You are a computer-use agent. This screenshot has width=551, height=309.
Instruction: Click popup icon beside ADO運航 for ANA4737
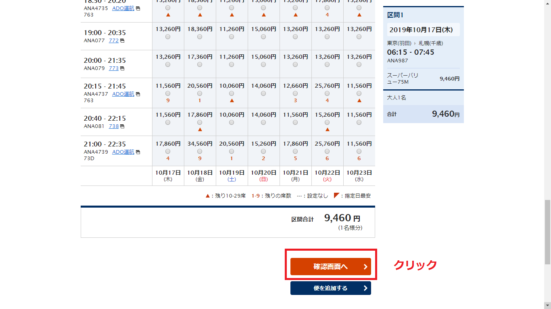click(x=138, y=94)
